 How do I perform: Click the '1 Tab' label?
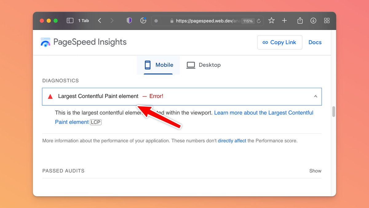(83, 21)
